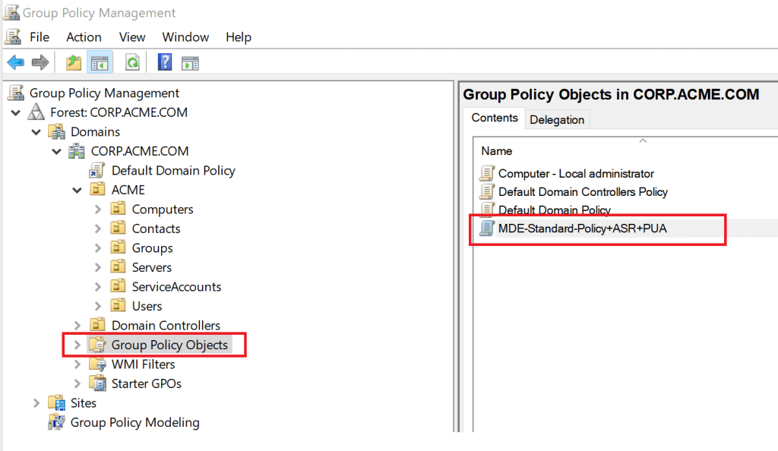Open the Action menu
Image resolution: width=778 pixels, height=451 pixels.
83,36
